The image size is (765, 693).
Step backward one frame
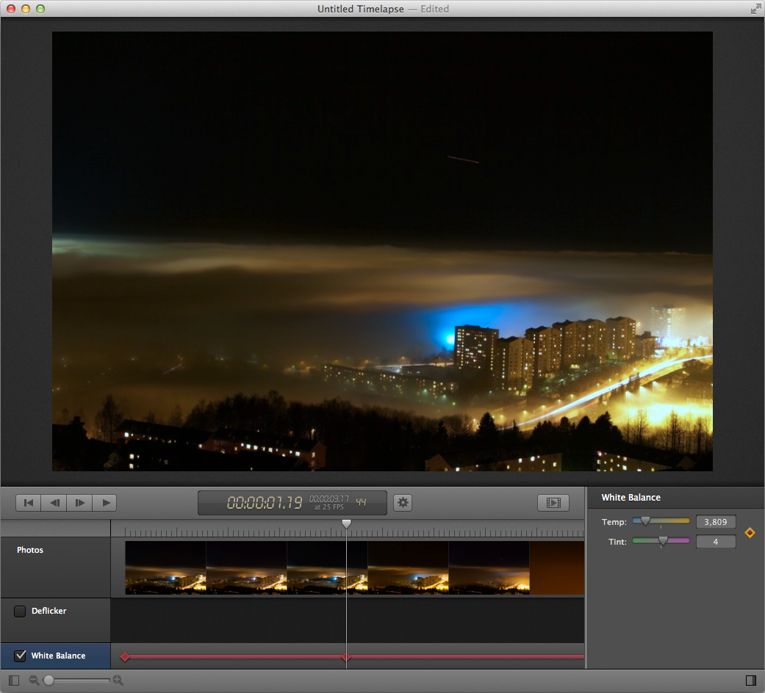(x=54, y=502)
